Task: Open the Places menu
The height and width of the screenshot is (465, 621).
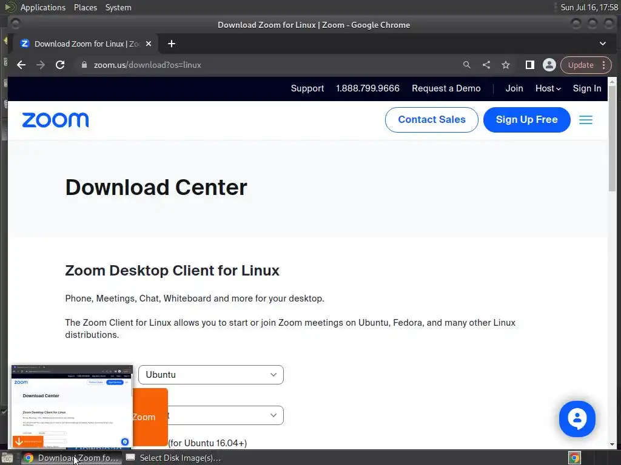Action: [85, 7]
